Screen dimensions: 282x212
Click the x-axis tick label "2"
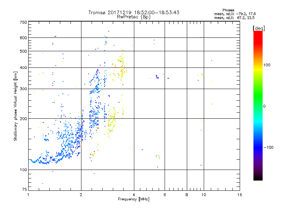[x=81, y=195]
